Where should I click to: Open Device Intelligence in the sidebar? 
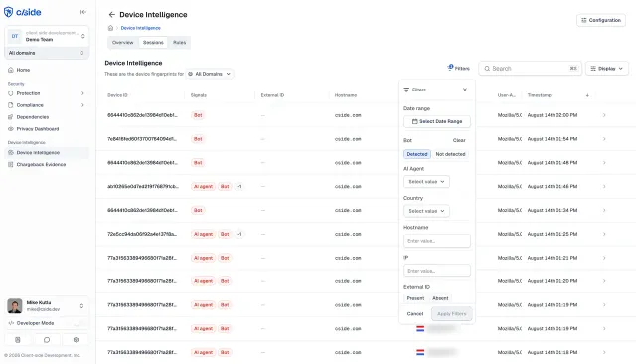point(47,153)
